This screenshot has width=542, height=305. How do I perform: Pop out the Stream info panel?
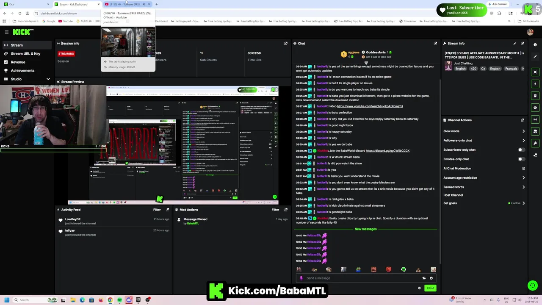point(523,43)
